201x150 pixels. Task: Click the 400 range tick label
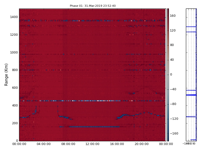coord(15,105)
